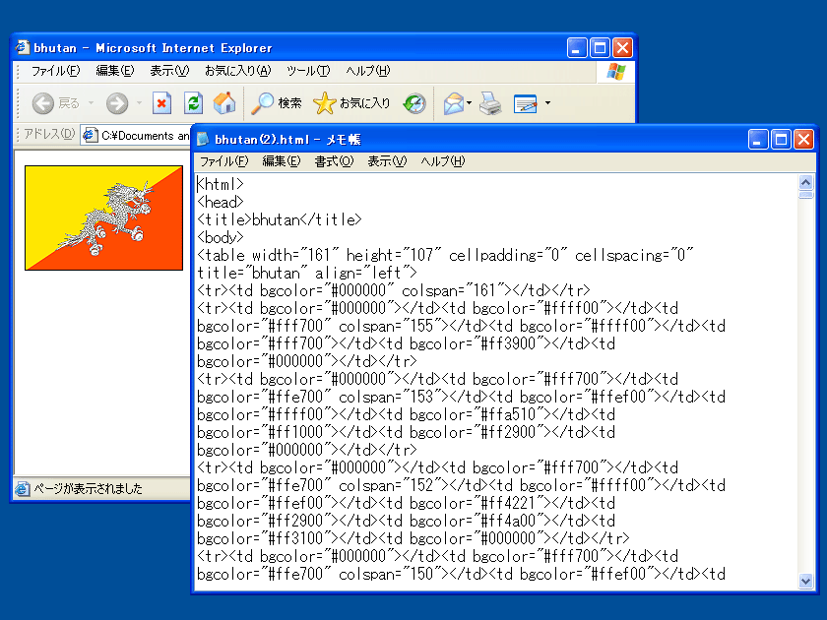Minimize the Notepad window

click(x=758, y=140)
